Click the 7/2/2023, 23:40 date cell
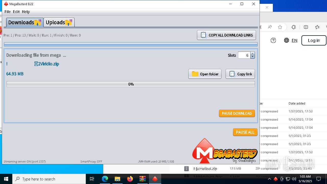 (300, 169)
